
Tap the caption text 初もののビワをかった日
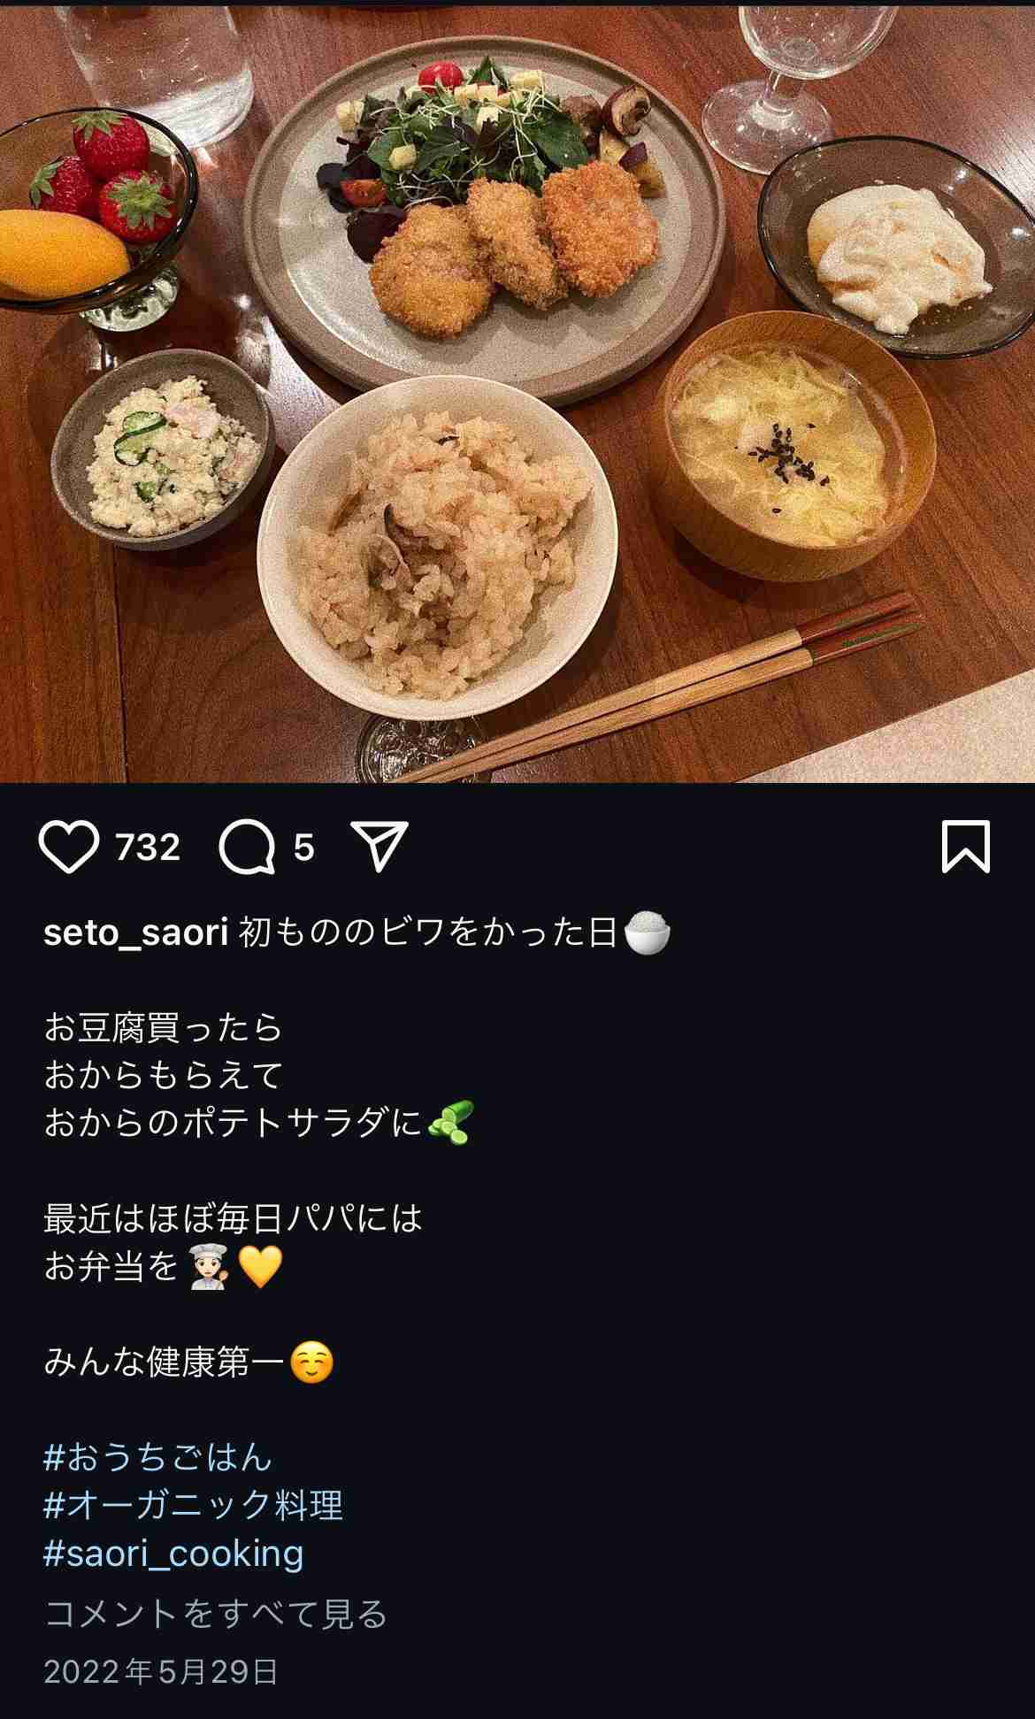pyautogui.click(x=428, y=932)
